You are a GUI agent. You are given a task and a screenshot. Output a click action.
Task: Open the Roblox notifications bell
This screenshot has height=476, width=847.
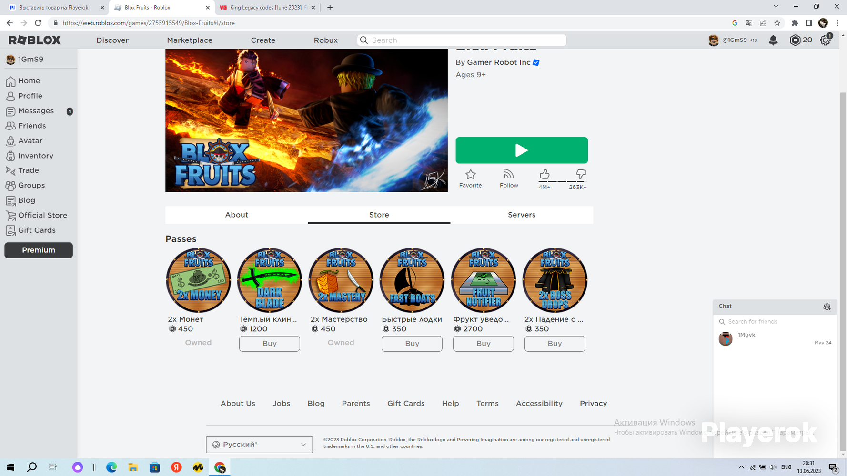pos(773,40)
